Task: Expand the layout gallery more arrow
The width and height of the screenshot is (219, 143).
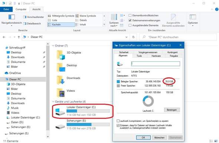Action: (x=104, y=25)
